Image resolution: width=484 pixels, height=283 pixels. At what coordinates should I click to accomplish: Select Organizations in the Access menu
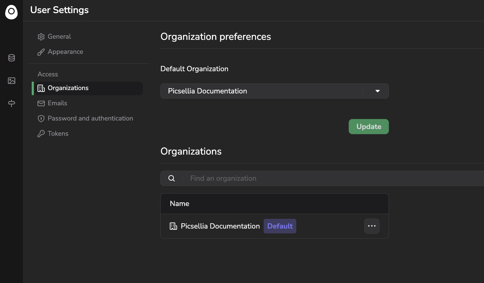pyautogui.click(x=68, y=88)
